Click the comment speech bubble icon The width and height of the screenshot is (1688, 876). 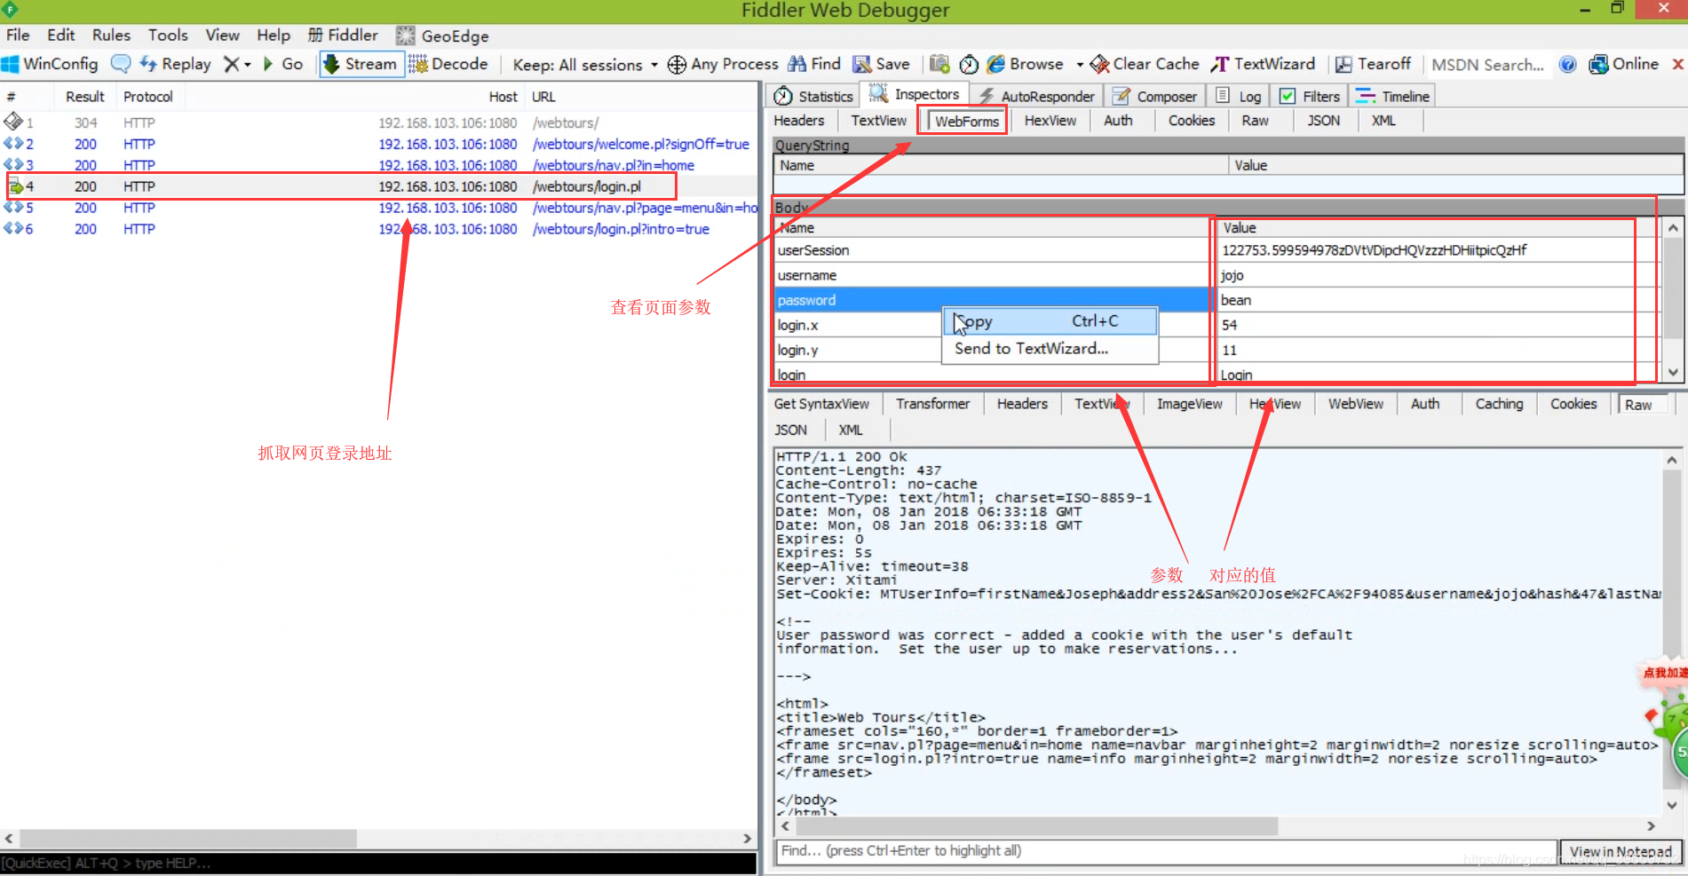tap(121, 64)
